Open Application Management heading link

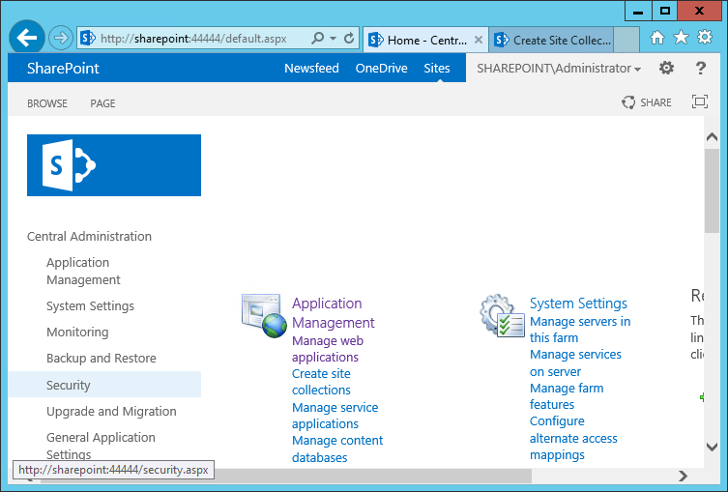pos(333,313)
